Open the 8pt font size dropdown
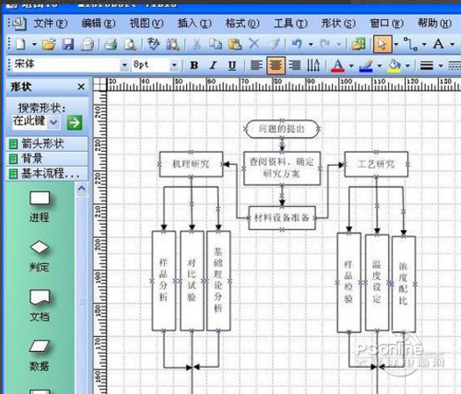 click(x=175, y=65)
